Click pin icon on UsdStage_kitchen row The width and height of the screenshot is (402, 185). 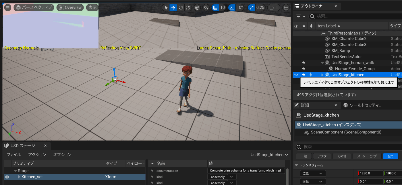[x=311, y=75]
